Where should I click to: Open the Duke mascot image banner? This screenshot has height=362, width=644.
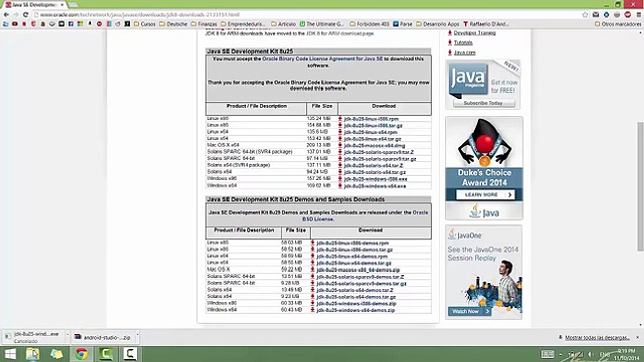coord(484,142)
